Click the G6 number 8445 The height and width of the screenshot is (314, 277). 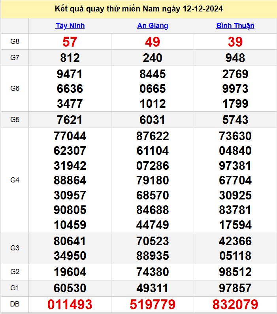coord(153,74)
